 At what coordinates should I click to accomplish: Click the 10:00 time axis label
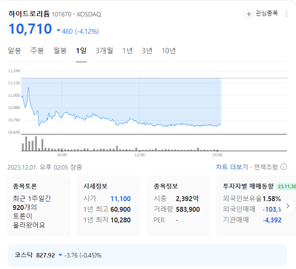pyautogui.click(x=62, y=155)
